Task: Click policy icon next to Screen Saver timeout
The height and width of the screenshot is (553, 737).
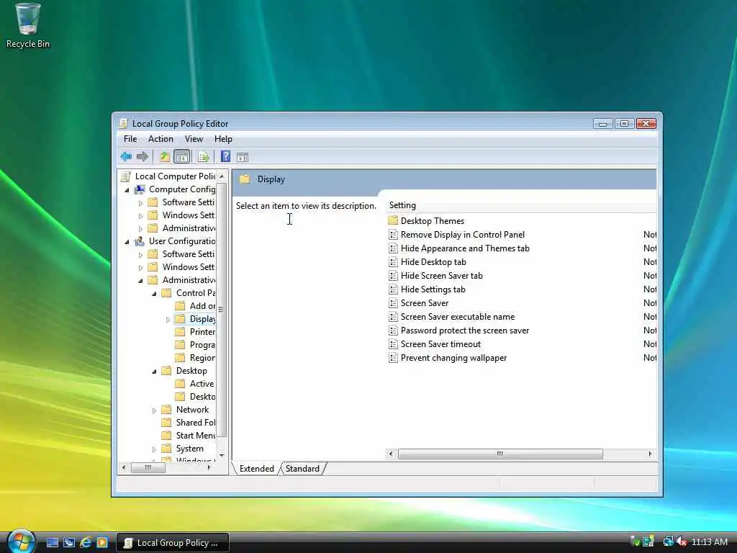Action: (x=394, y=344)
